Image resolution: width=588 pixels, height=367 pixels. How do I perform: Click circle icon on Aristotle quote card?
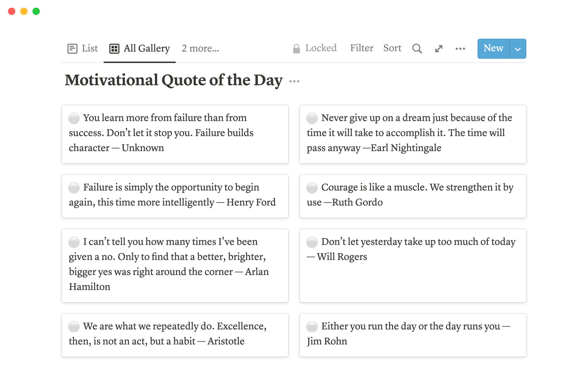(74, 327)
